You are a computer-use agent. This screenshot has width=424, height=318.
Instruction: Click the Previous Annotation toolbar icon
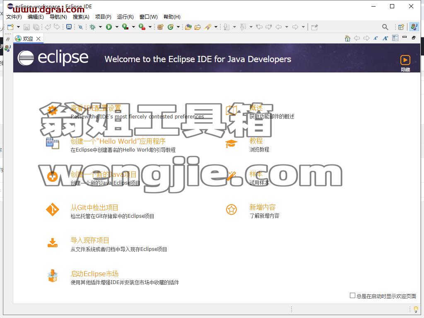[x=243, y=27]
